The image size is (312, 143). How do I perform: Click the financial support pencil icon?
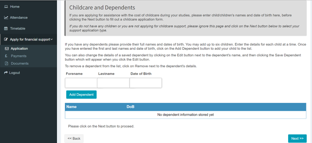[x=6, y=39]
